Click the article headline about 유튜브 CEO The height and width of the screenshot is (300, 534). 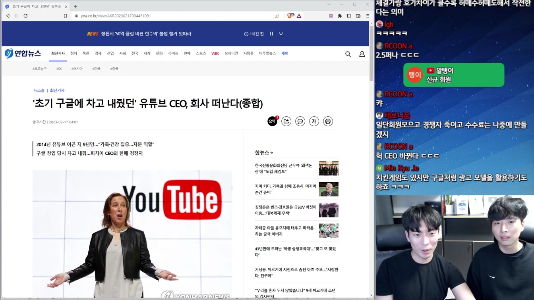(x=147, y=104)
